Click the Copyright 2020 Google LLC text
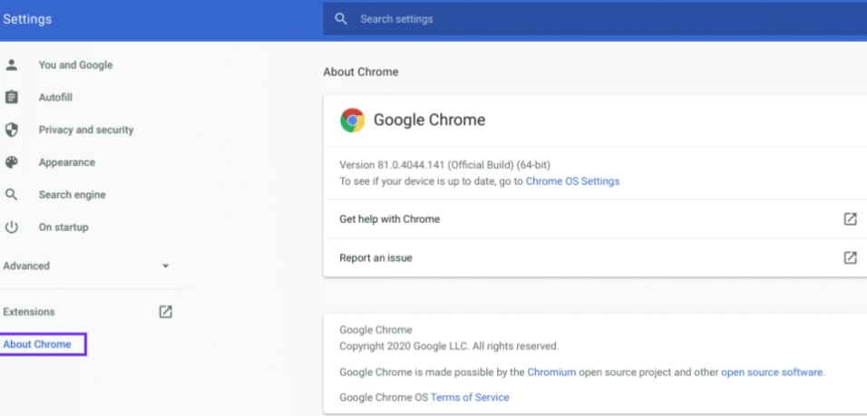This screenshot has width=867, height=416. coord(449,346)
